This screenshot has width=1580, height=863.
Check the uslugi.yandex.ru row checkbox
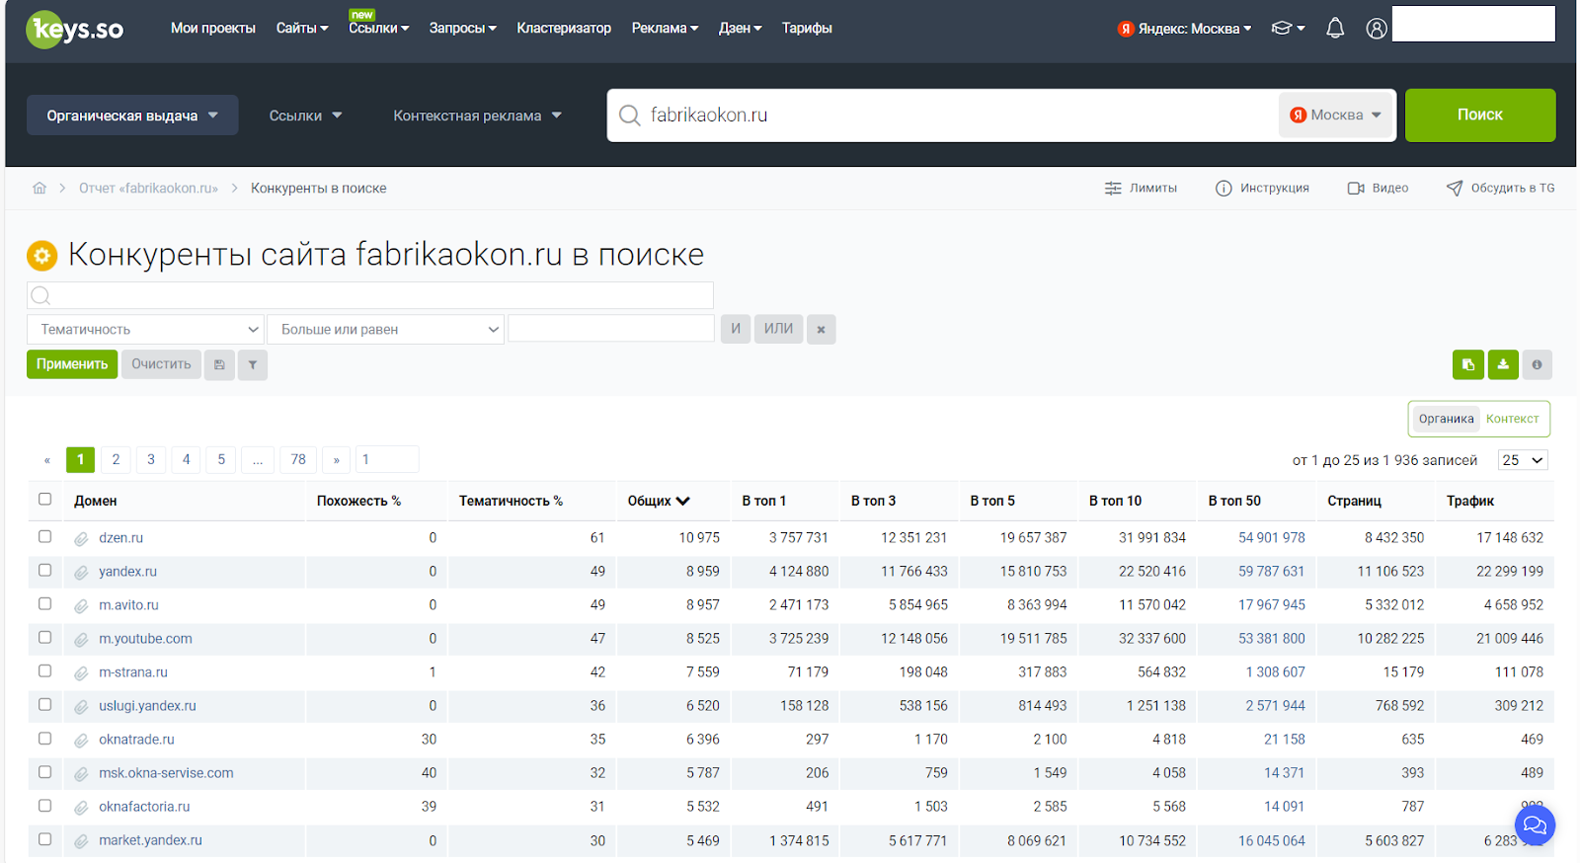pyautogui.click(x=44, y=704)
